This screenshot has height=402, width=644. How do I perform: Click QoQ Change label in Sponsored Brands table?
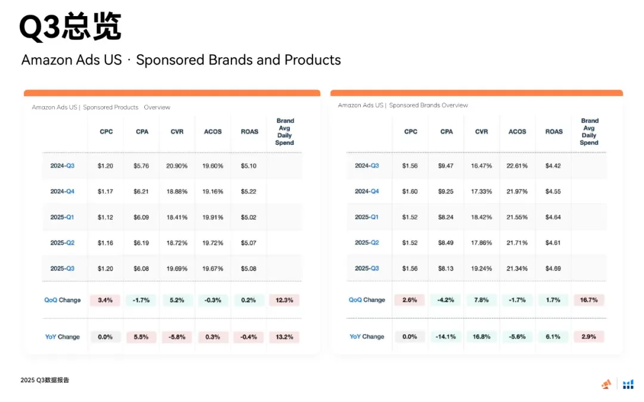click(x=367, y=300)
